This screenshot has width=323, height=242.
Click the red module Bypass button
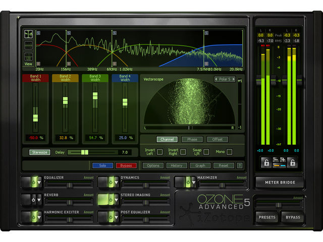click(126, 165)
